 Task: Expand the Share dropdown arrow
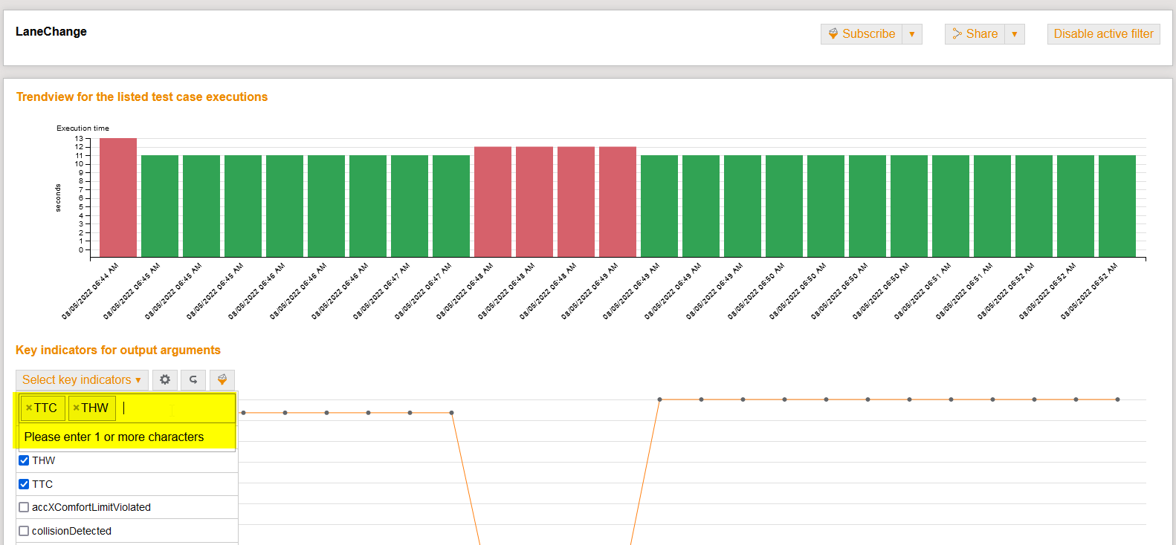pos(1015,34)
